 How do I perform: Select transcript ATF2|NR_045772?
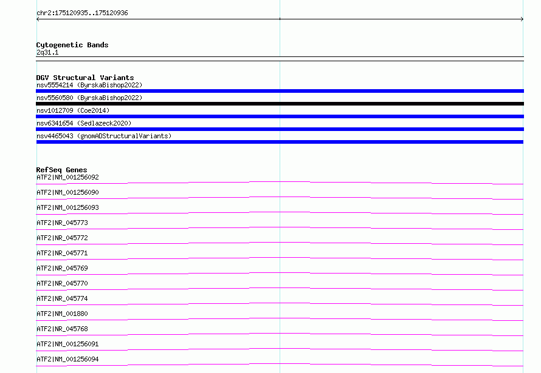[x=62, y=238]
